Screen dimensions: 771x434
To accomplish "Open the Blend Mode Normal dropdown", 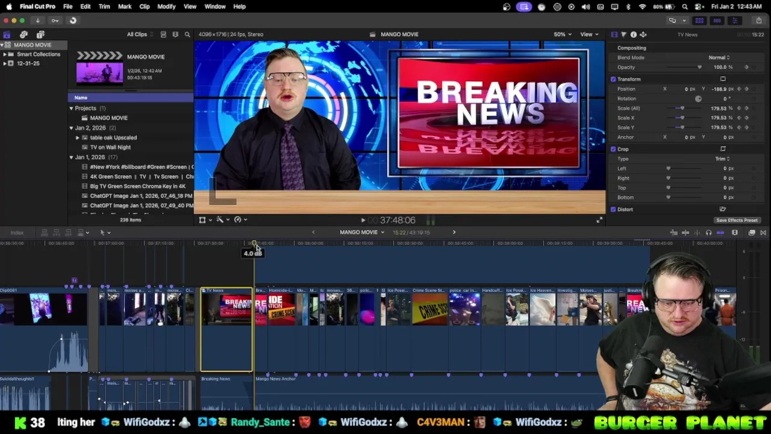I will 719,57.
